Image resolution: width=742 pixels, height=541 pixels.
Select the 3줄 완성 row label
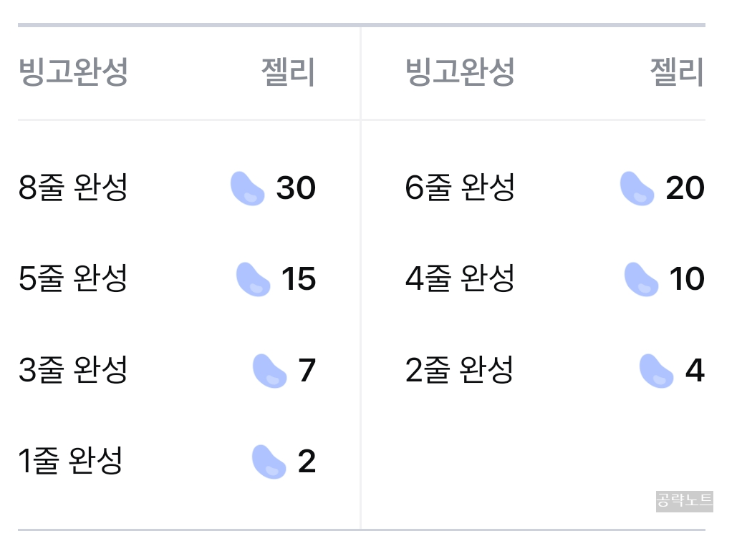[73, 370]
